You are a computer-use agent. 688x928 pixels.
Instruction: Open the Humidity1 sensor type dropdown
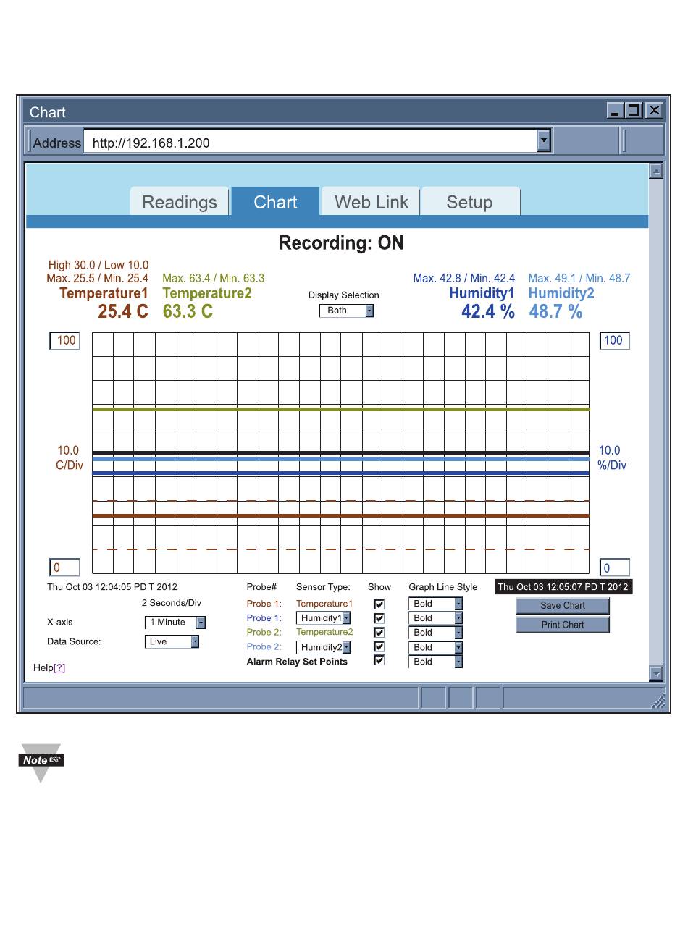[x=324, y=618]
